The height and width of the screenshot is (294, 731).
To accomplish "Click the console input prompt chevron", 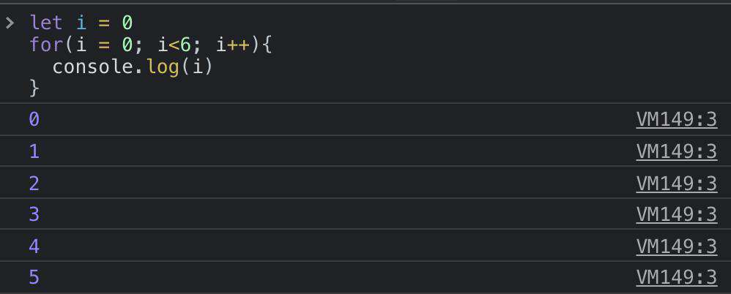I will (x=10, y=23).
